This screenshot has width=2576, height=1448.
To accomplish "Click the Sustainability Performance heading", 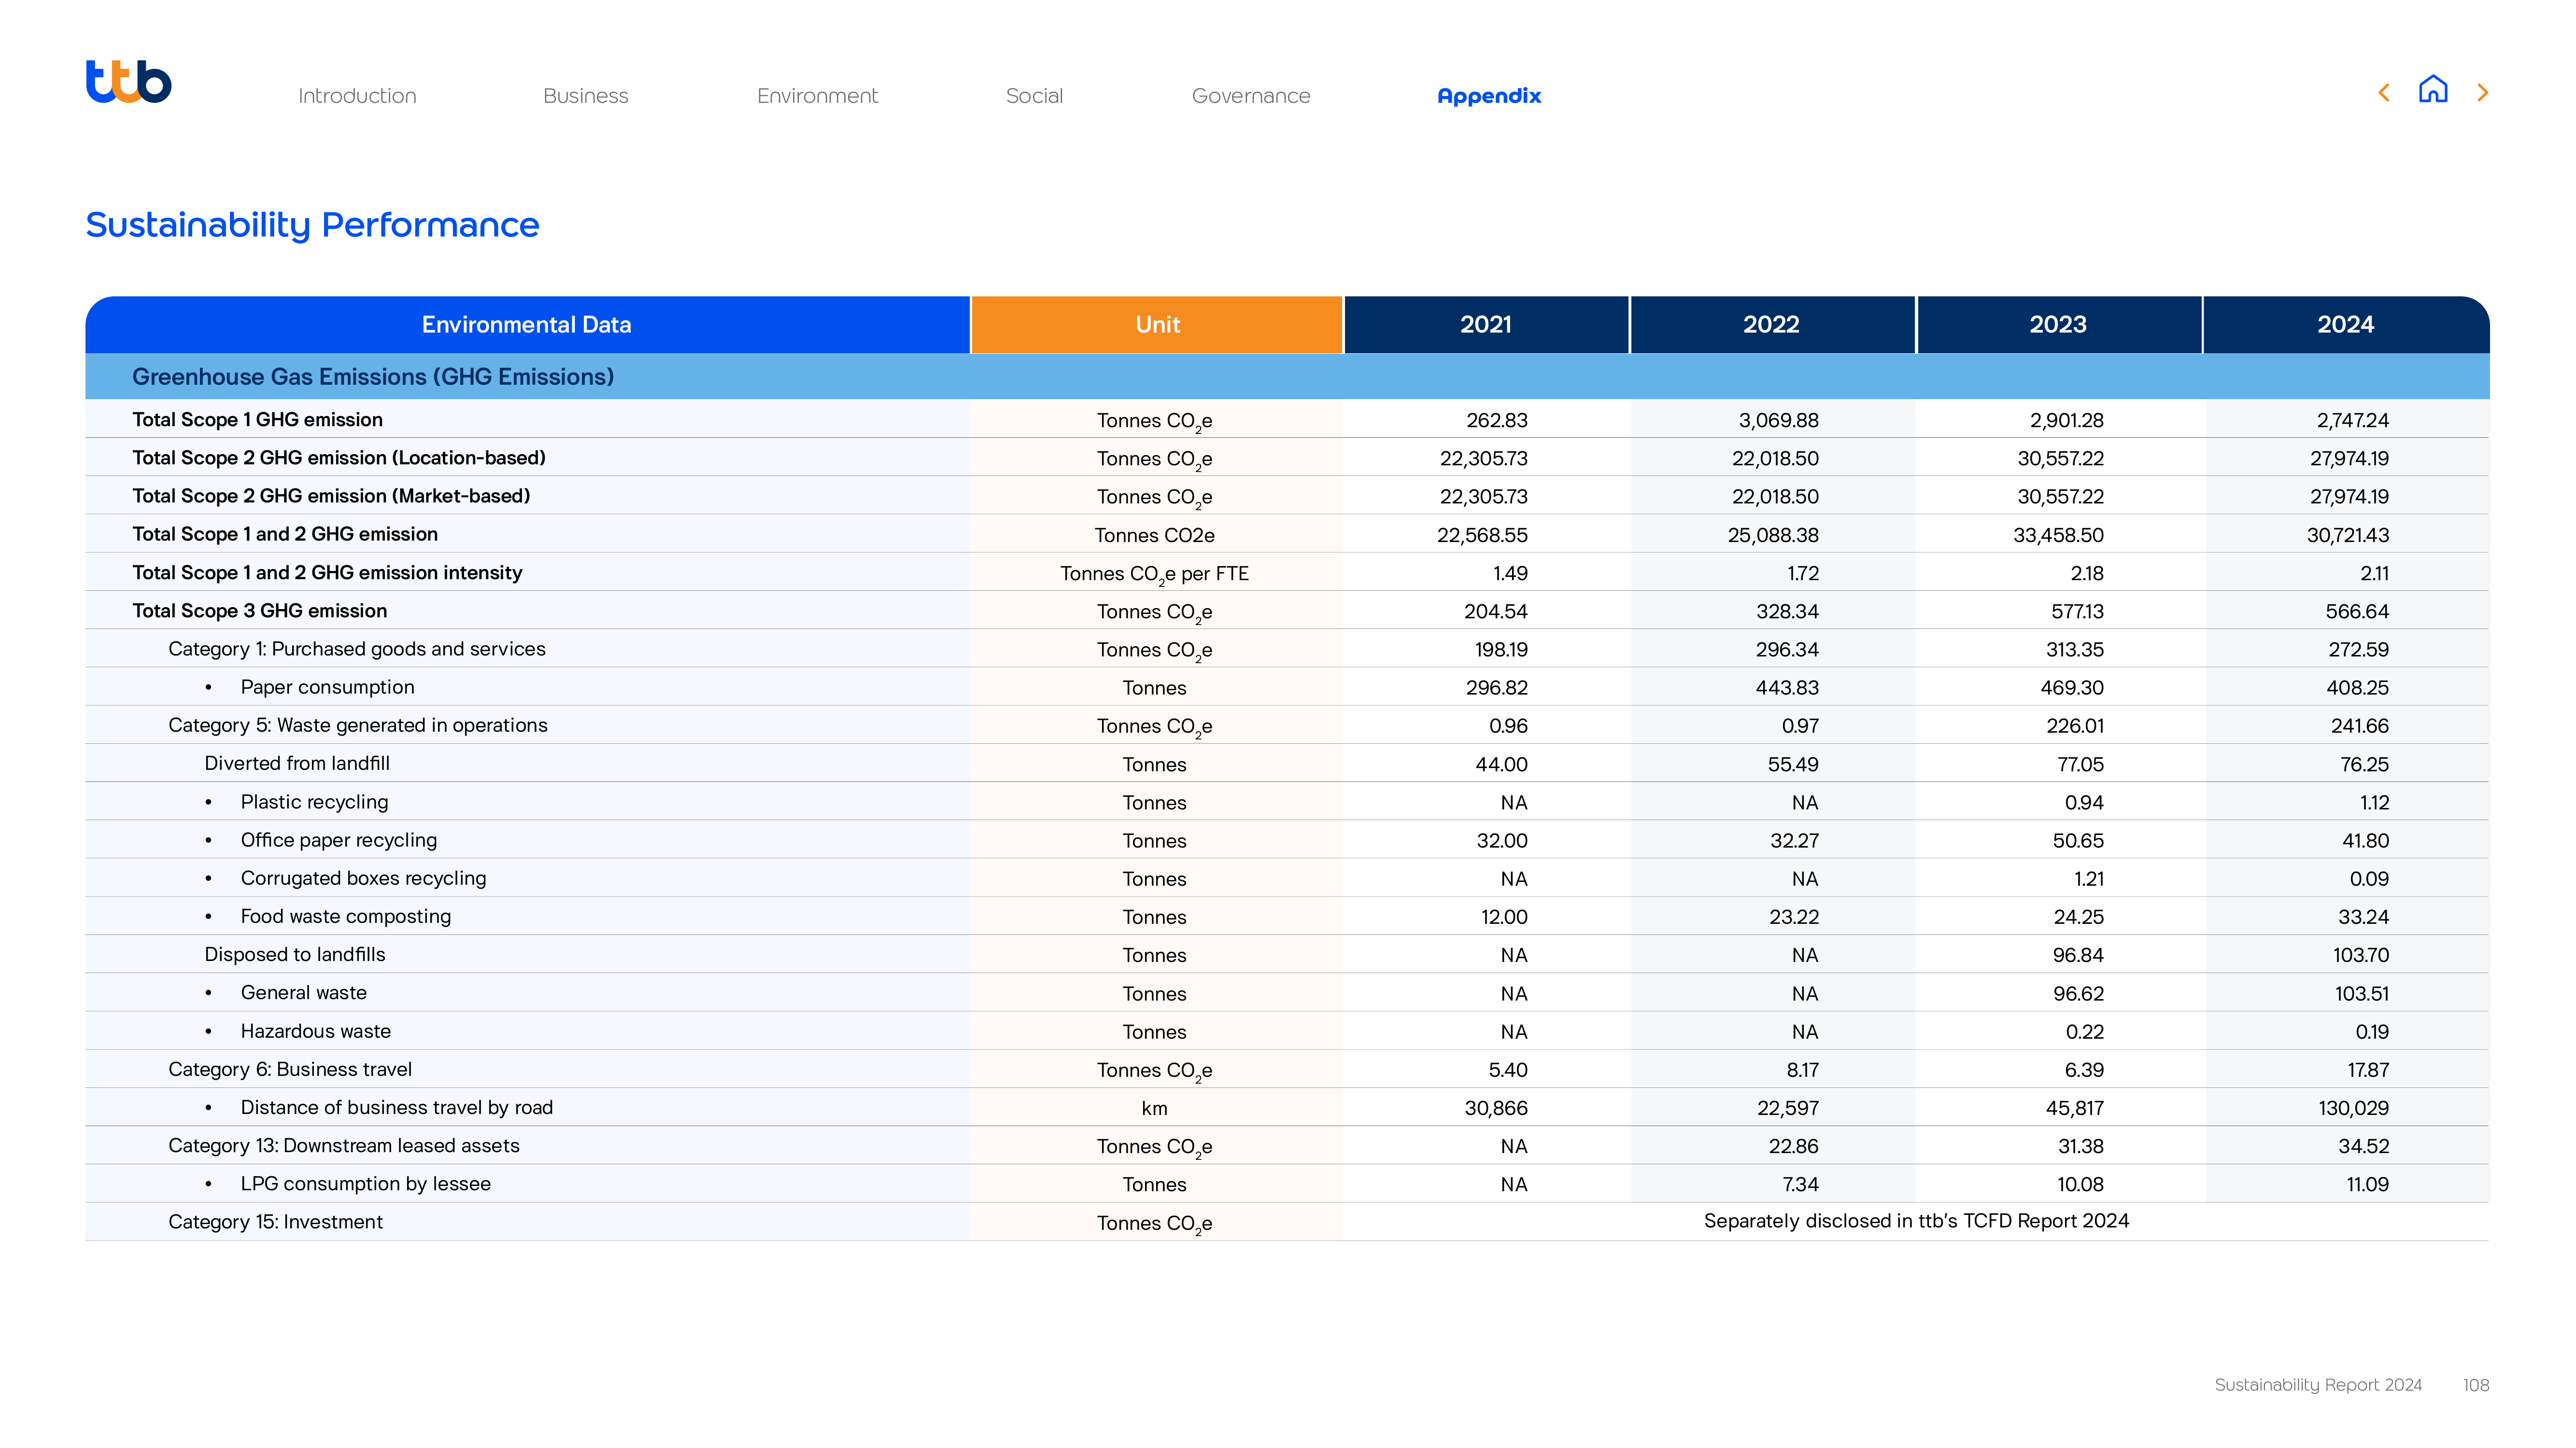I will pyautogui.click(x=312, y=225).
